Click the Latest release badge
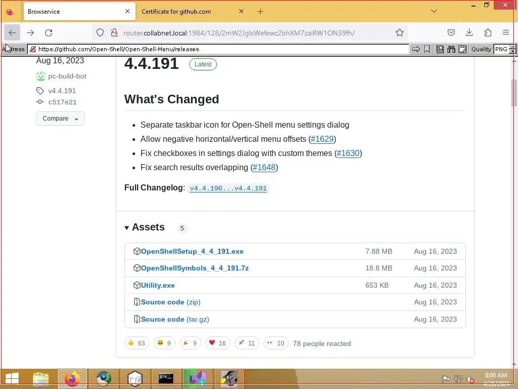 tap(203, 64)
